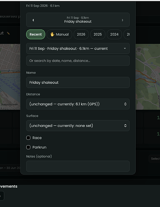
Task: Go to previous run with left arrow
Action: 33,20
